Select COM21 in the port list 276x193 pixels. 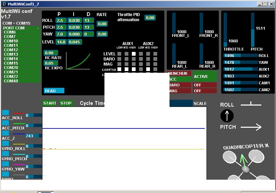tap(22, 72)
